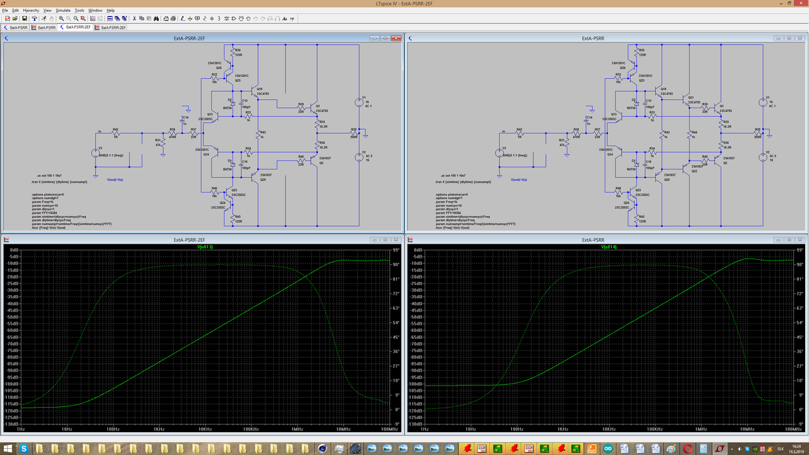
Task: Select the Resistor component tool
Action: (205, 18)
